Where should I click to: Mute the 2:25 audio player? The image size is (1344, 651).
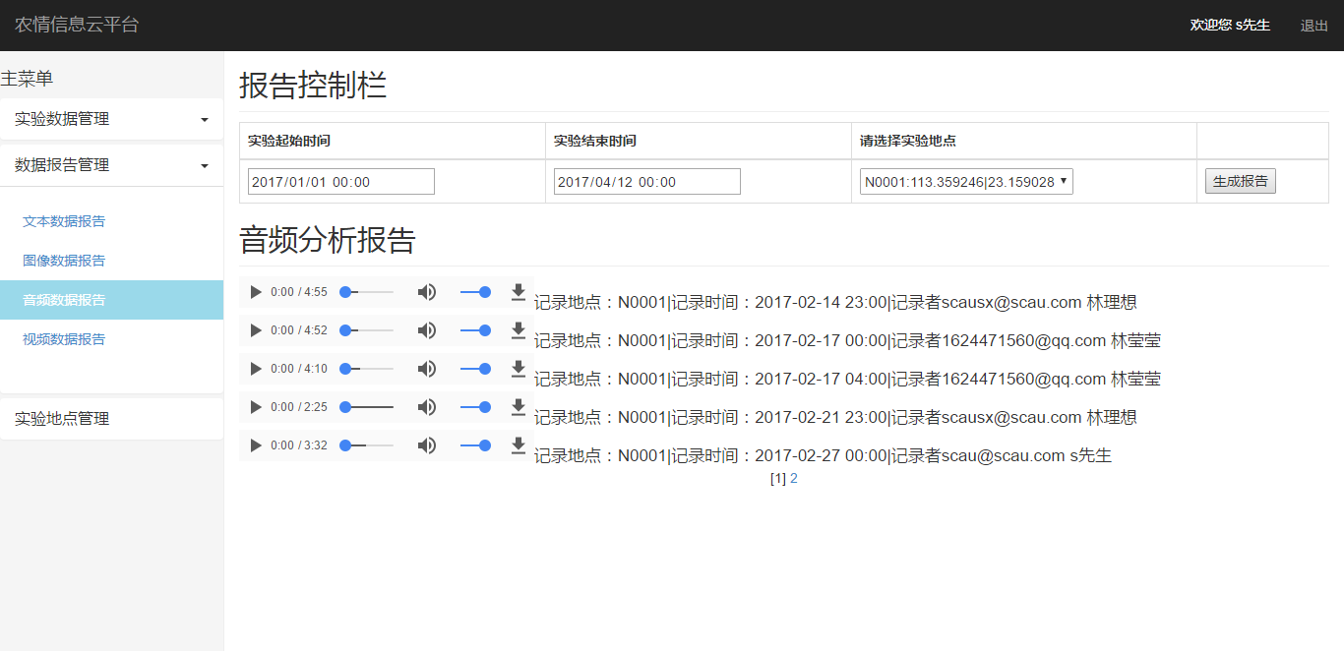(427, 407)
